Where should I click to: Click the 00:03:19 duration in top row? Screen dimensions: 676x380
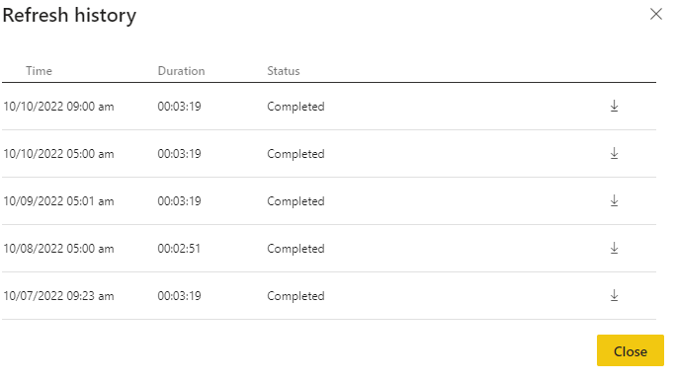[179, 107]
